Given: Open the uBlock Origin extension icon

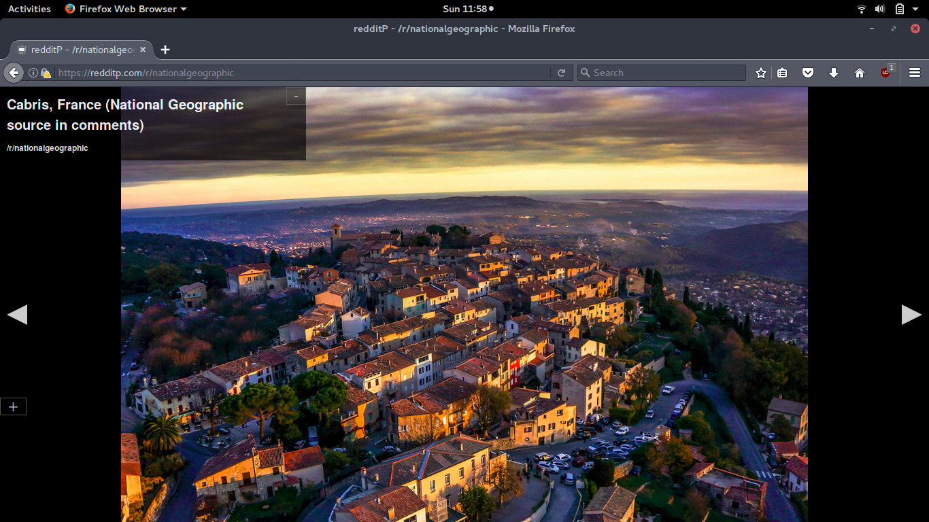Looking at the screenshot, I should pos(887,72).
